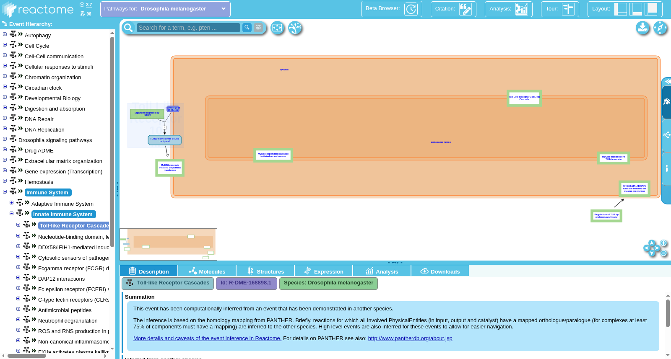Switch to the Structures tab

pyautogui.click(x=265, y=271)
